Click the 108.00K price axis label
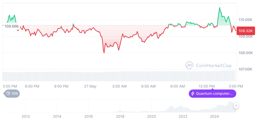 [x=245, y=53]
